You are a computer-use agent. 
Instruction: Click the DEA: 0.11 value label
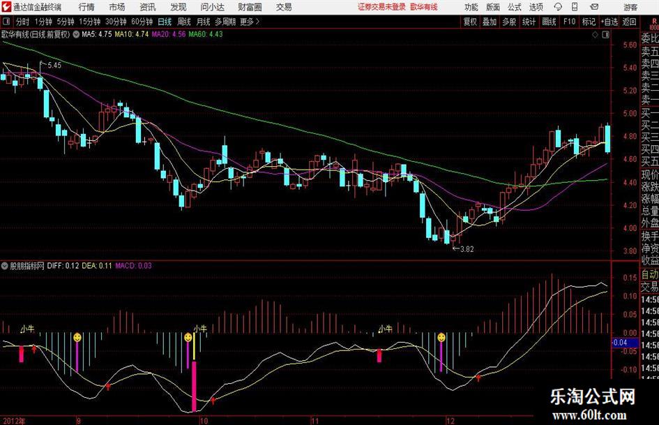tap(97, 266)
